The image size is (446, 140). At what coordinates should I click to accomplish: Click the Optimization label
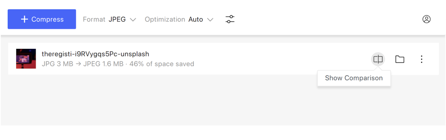click(165, 20)
